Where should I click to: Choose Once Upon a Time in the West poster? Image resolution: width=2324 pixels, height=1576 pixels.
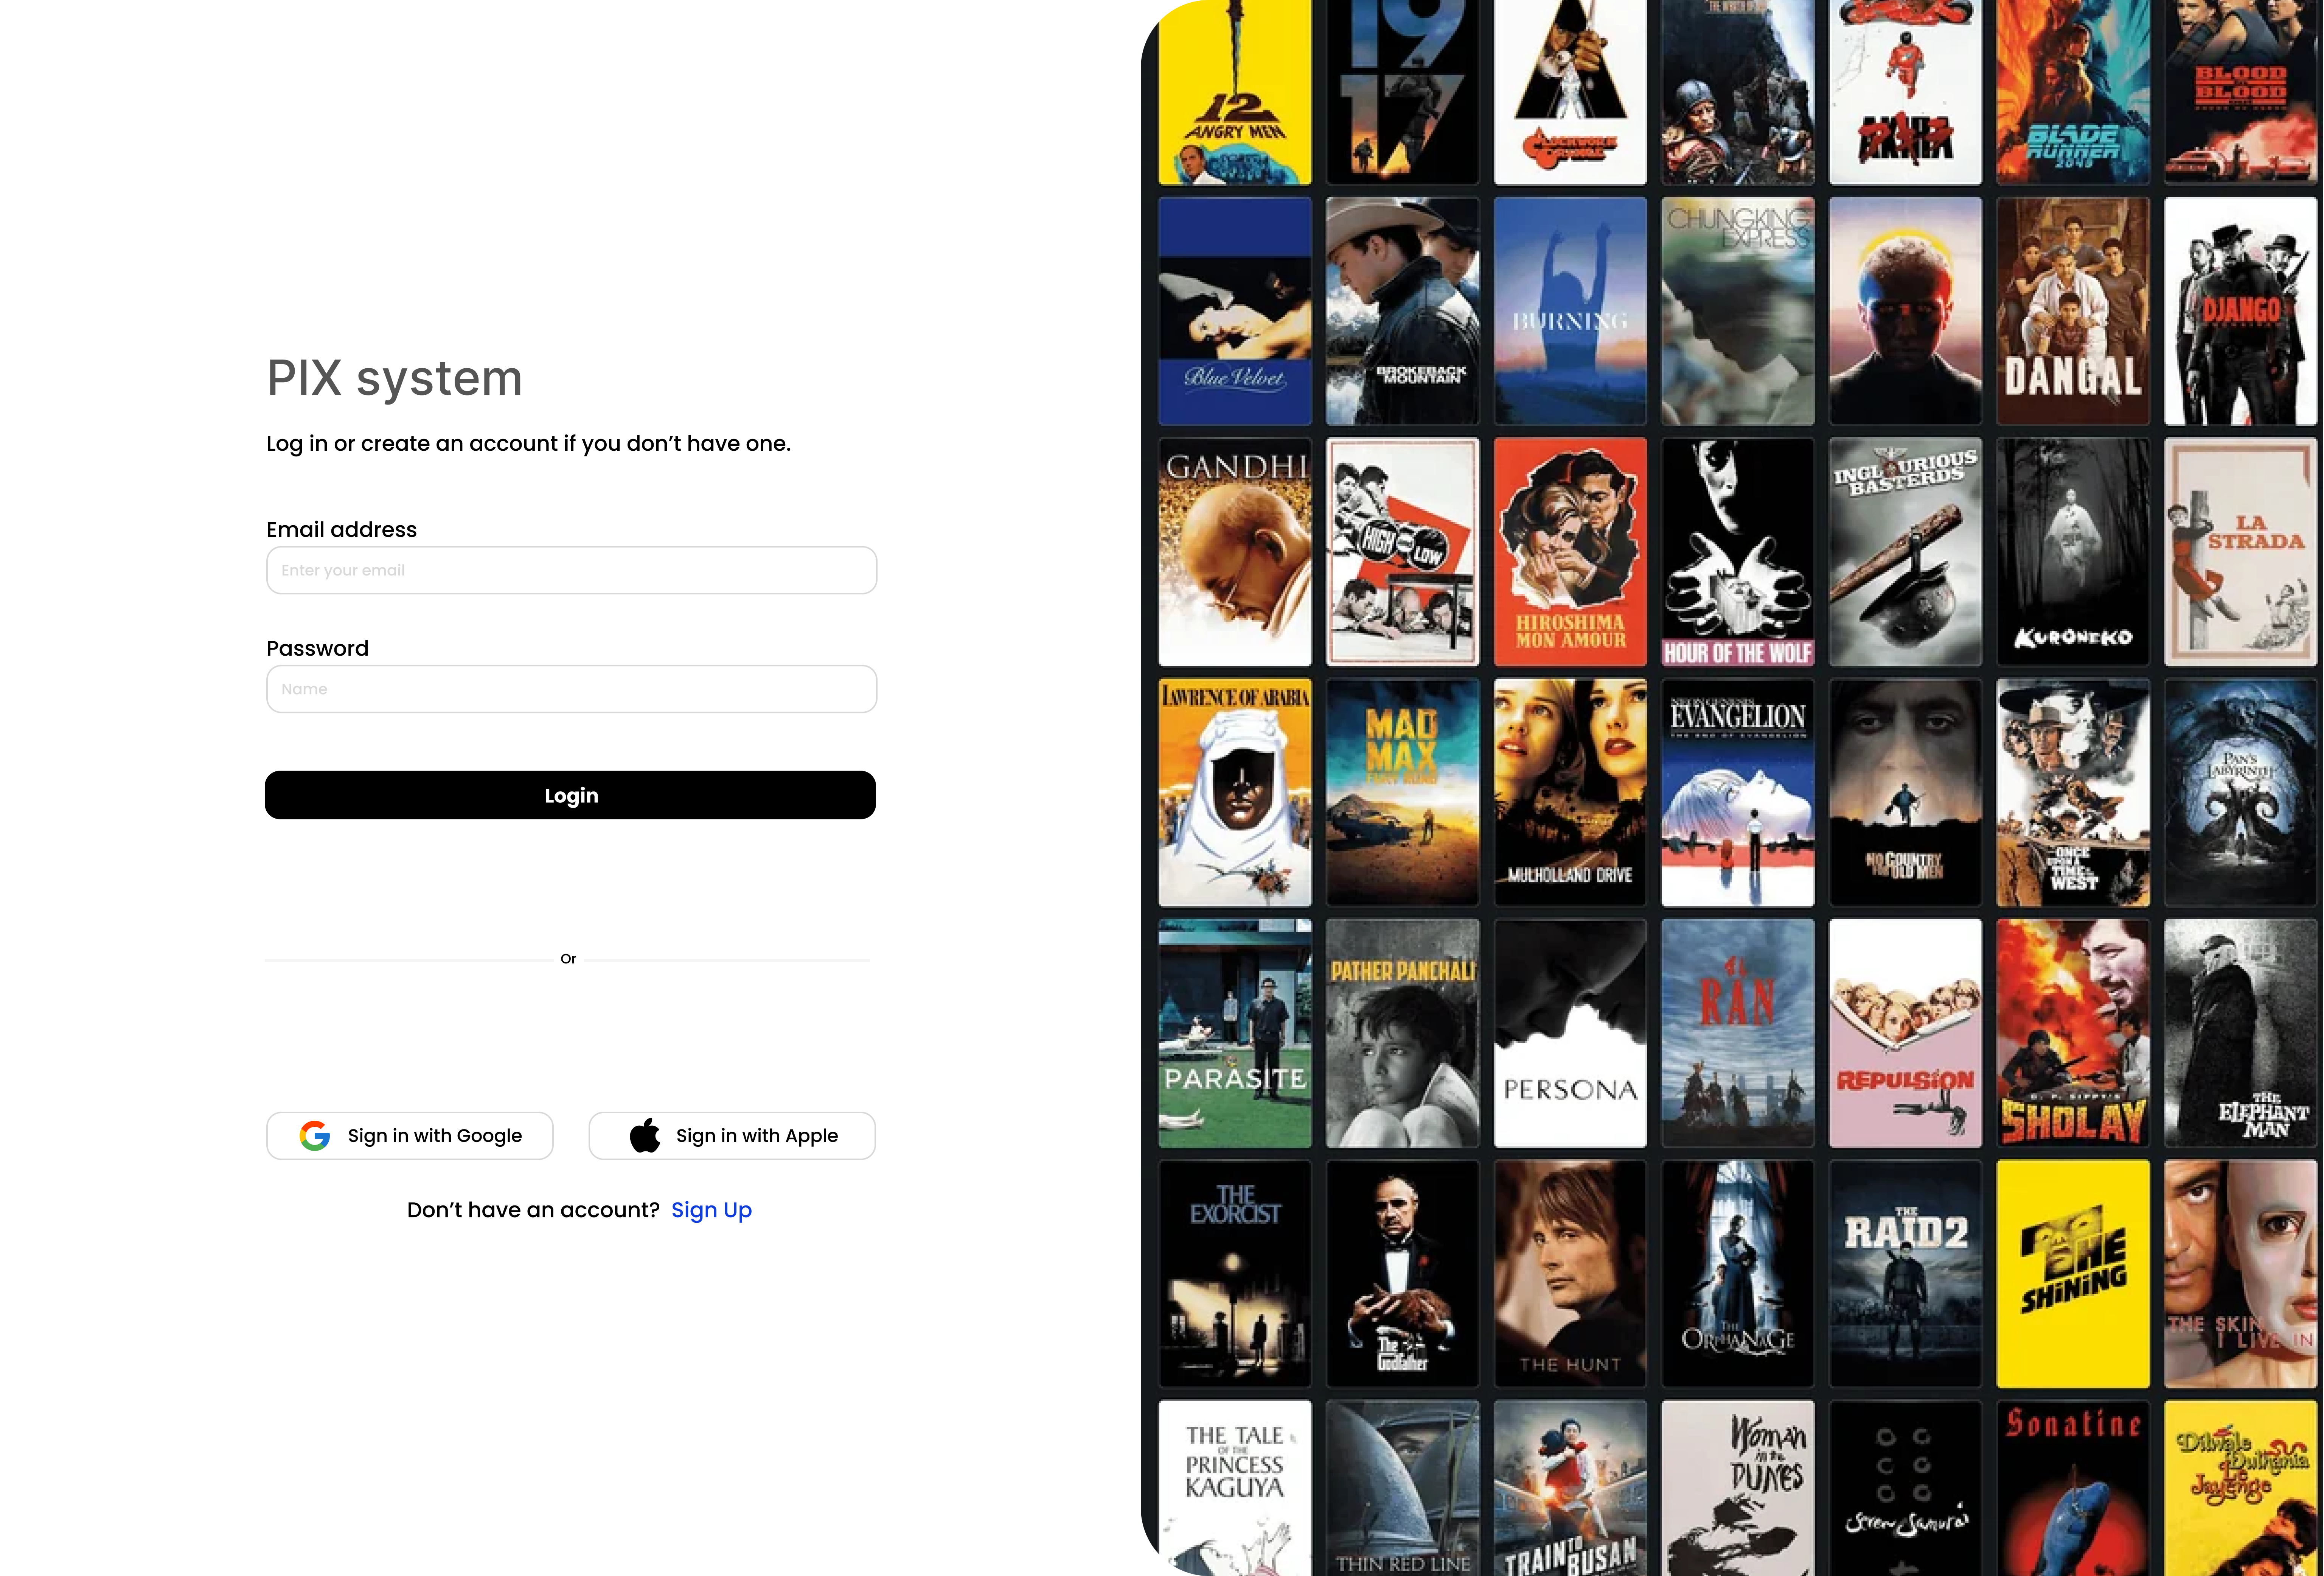(2073, 793)
